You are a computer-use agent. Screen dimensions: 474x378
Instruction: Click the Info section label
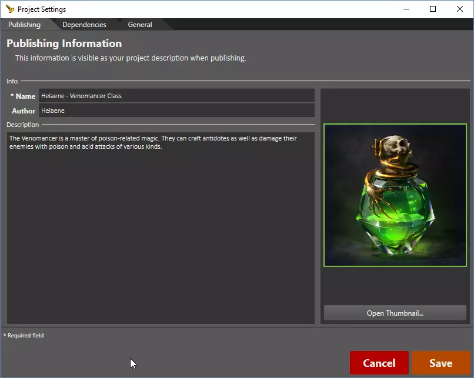click(12, 81)
